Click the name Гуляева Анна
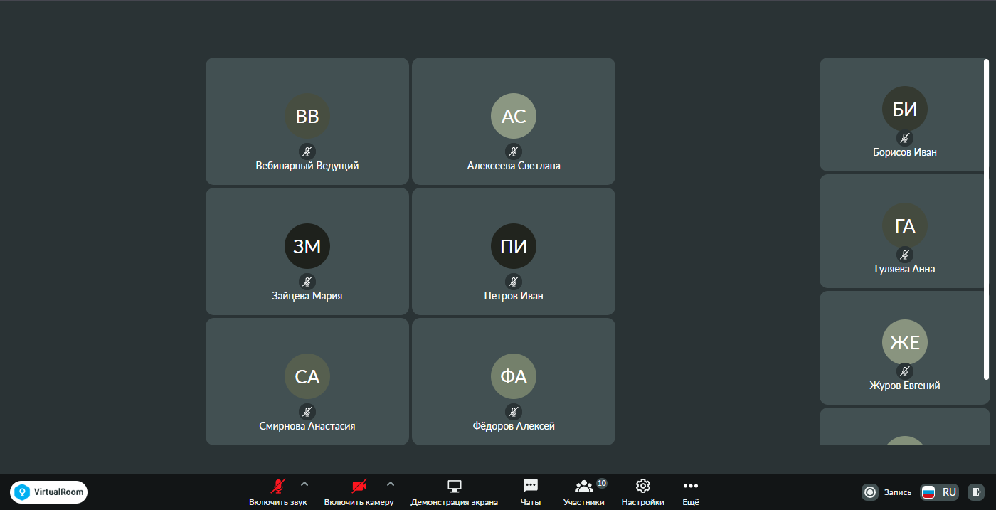Viewport: 996px width, 510px height. pos(905,269)
